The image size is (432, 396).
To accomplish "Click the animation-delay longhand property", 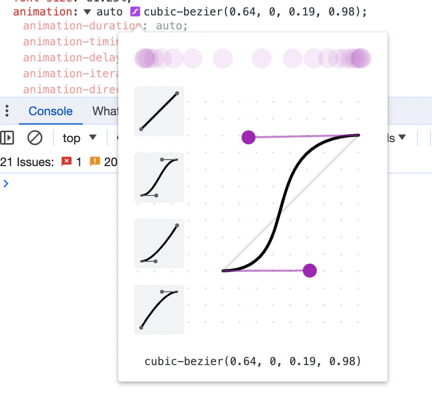I will pyautogui.click(x=71, y=58).
